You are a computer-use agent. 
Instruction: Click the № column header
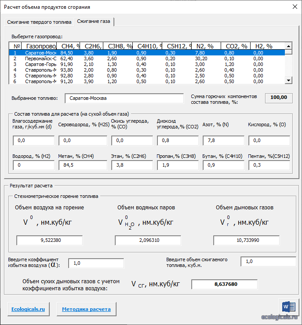15,46
